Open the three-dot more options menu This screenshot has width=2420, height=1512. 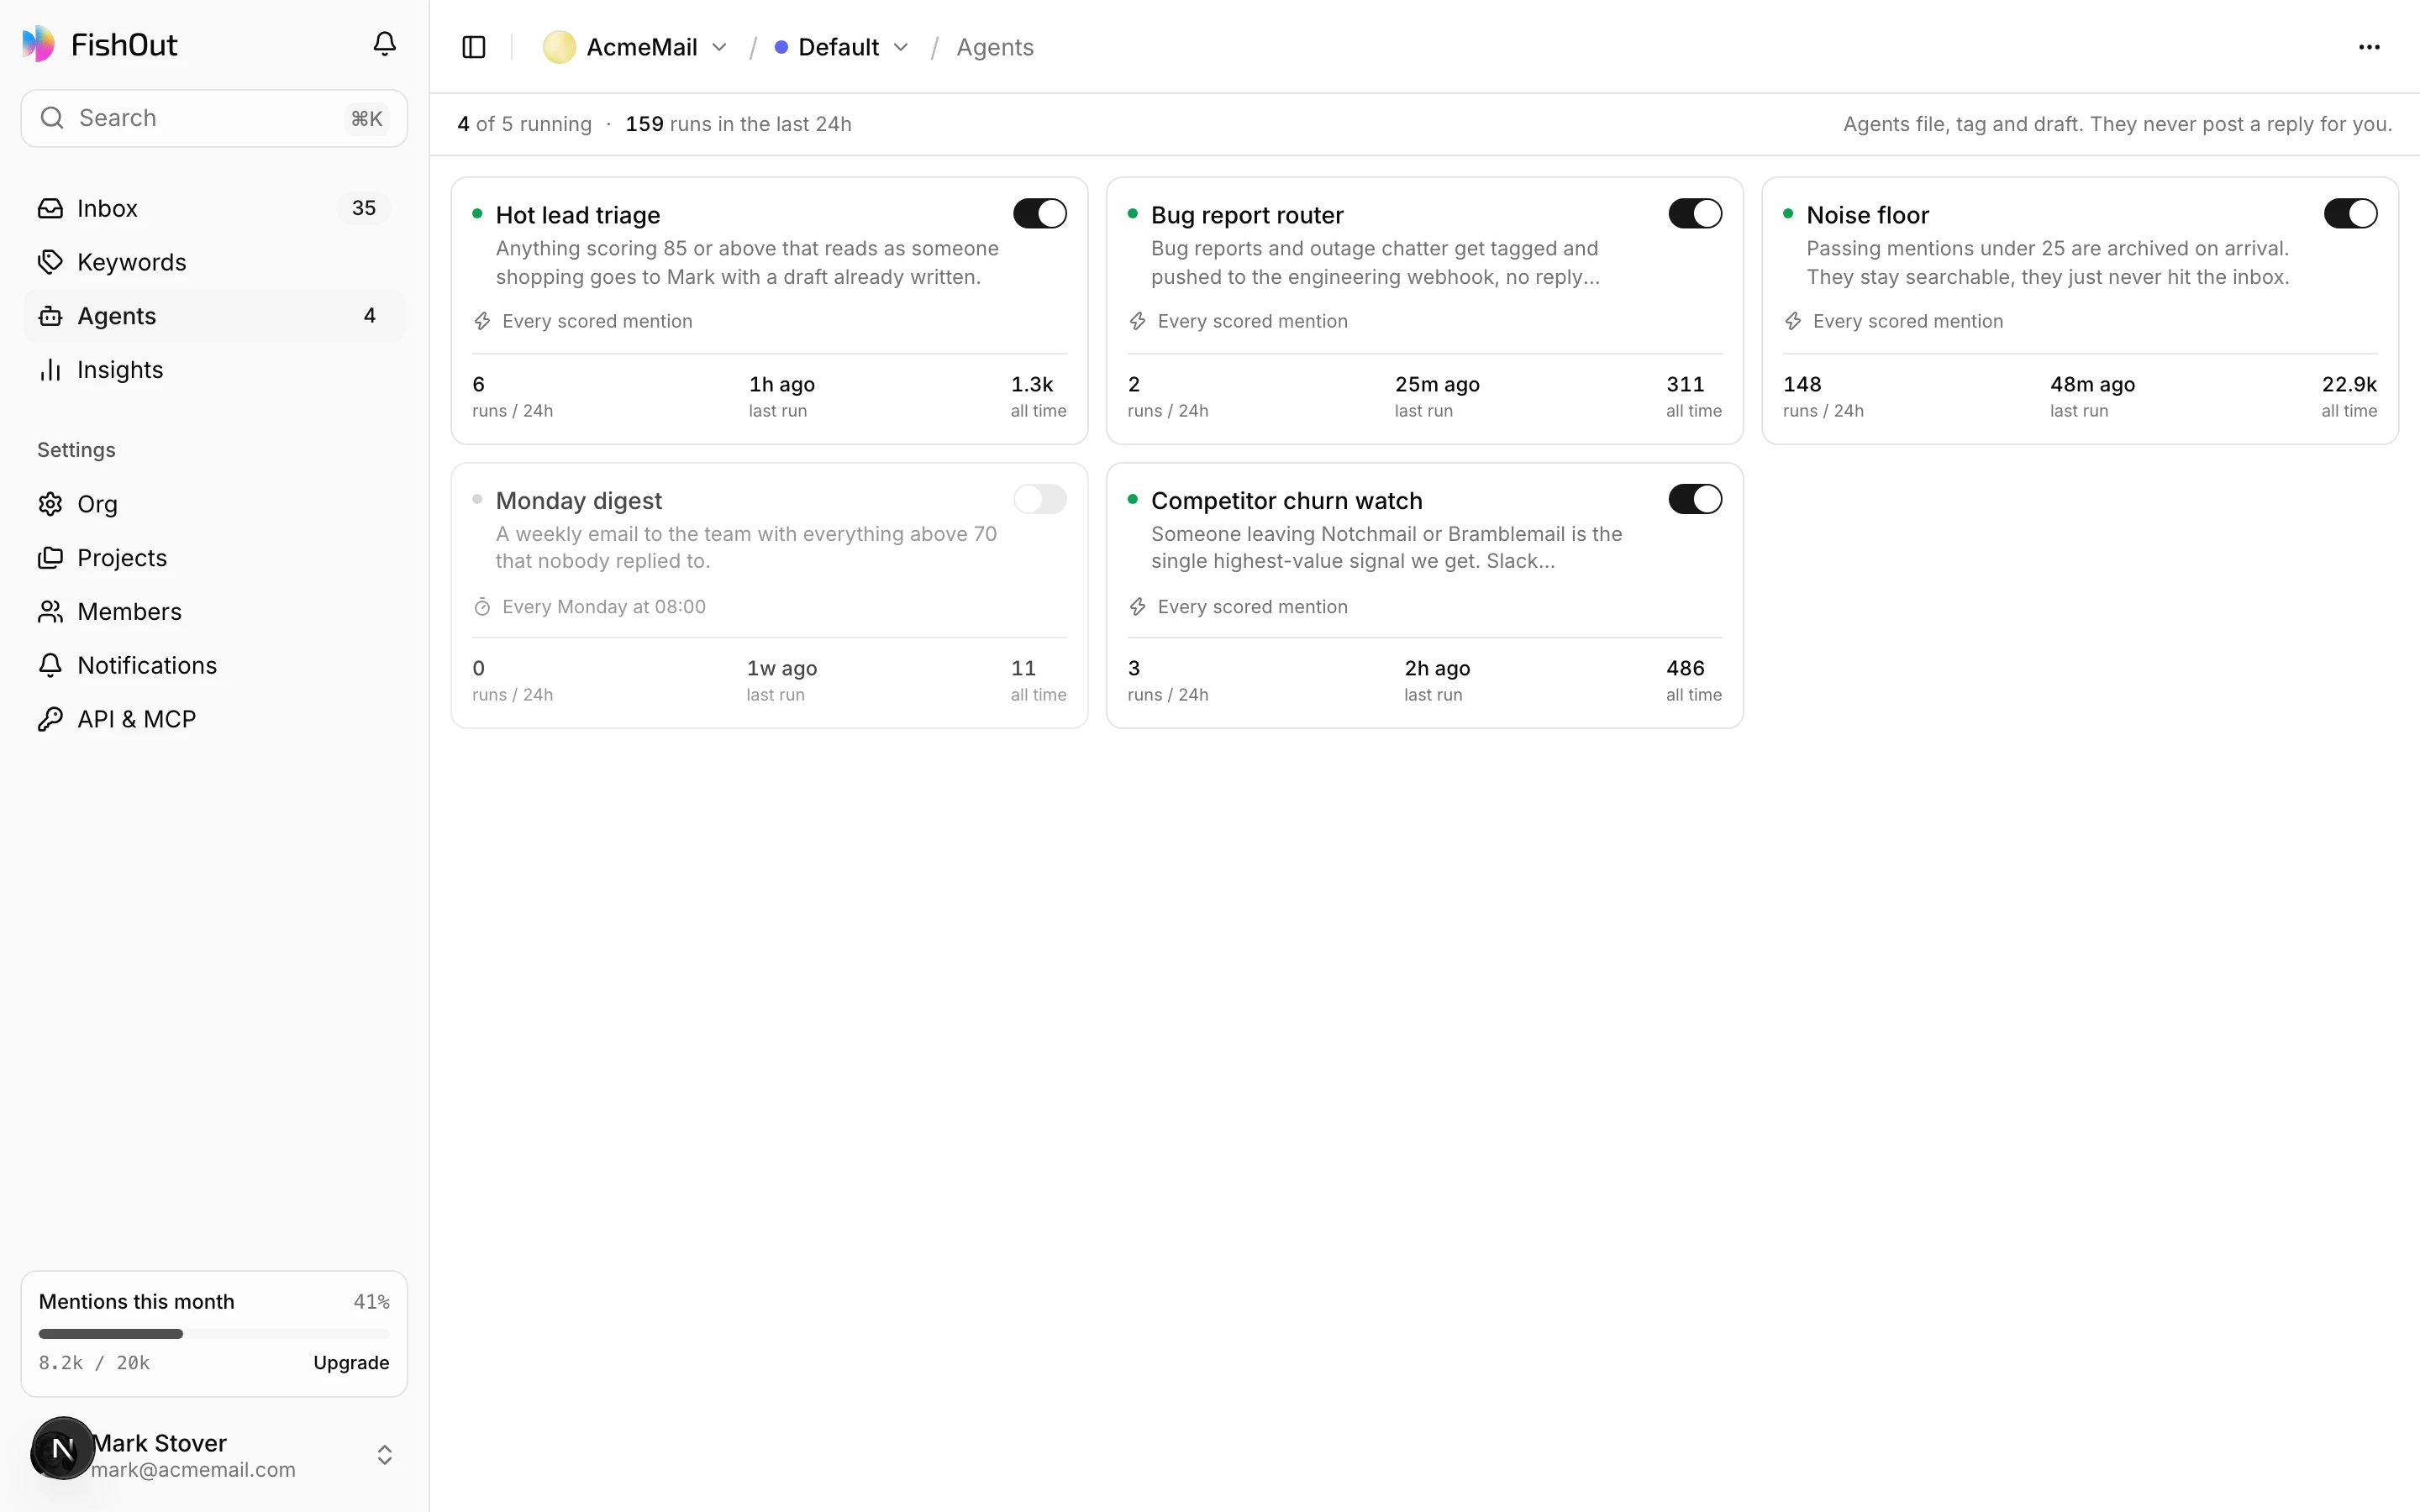2369,47
